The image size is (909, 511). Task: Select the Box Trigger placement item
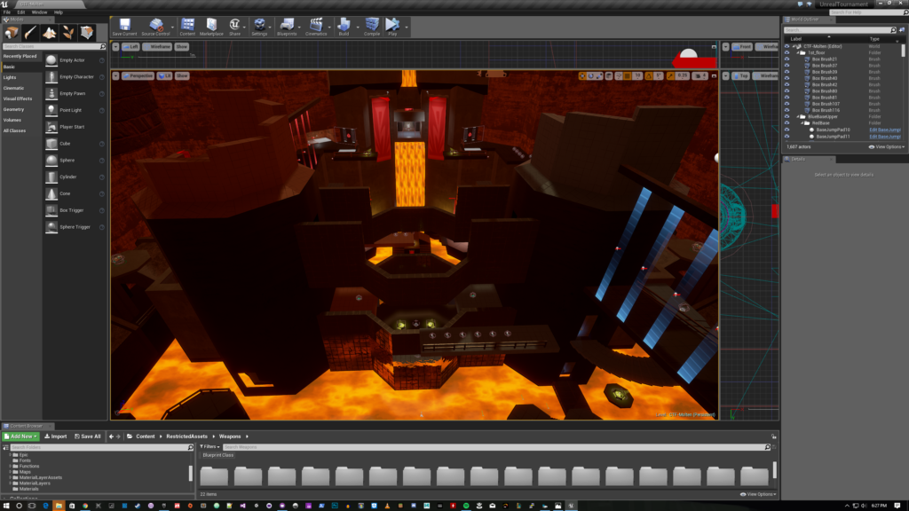[x=75, y=210]
